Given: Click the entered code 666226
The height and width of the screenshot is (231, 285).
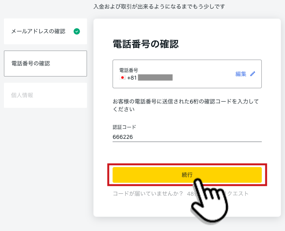Looking at the screenshot, I should 123,137.
